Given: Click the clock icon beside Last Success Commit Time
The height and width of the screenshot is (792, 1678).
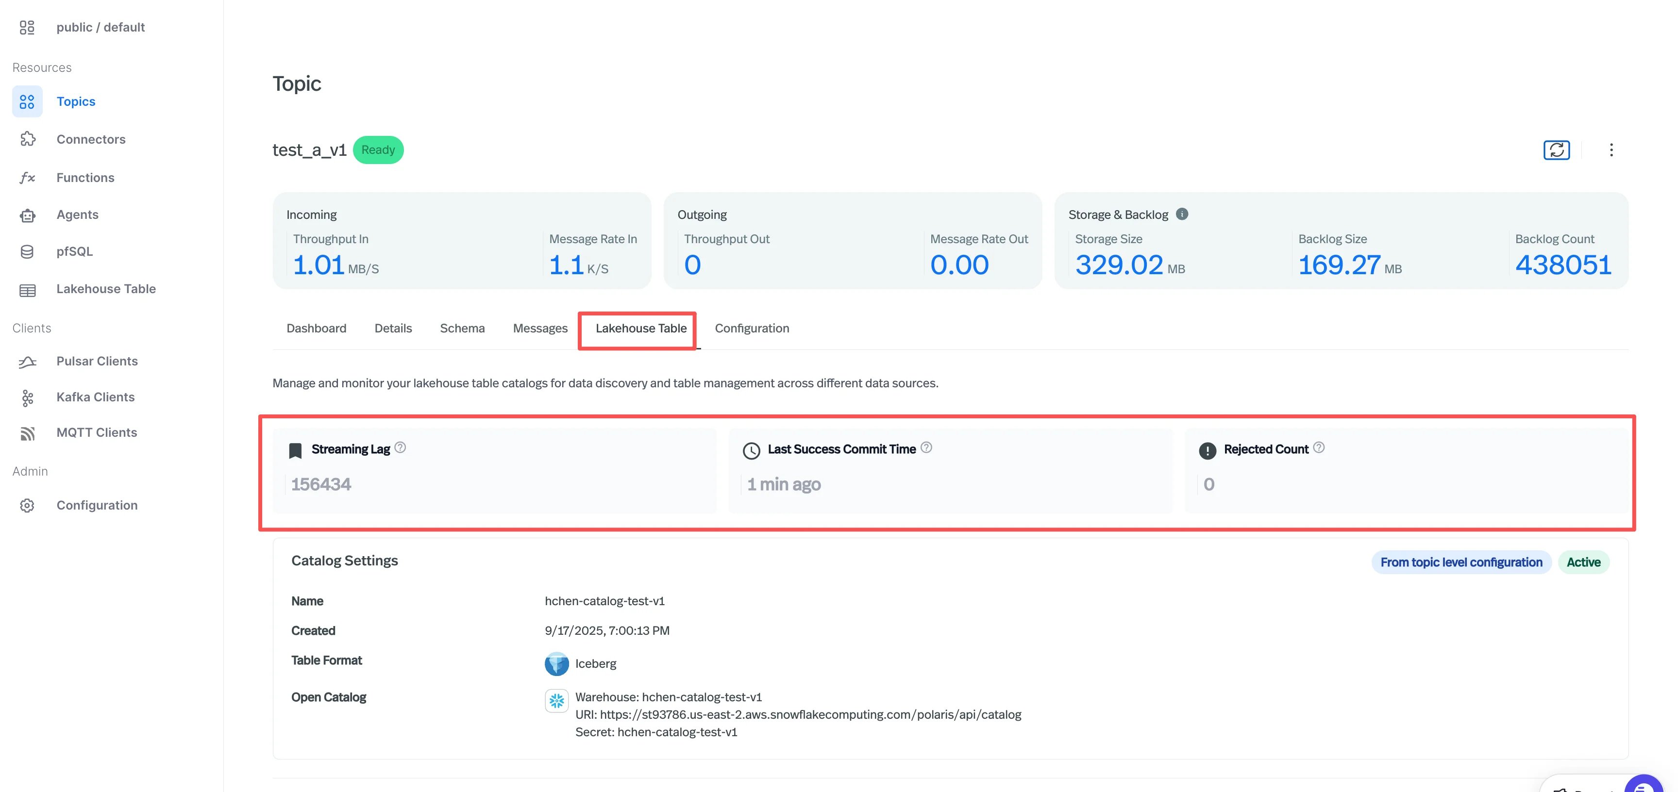Looking at the screenshot, I should click(751, 451).
